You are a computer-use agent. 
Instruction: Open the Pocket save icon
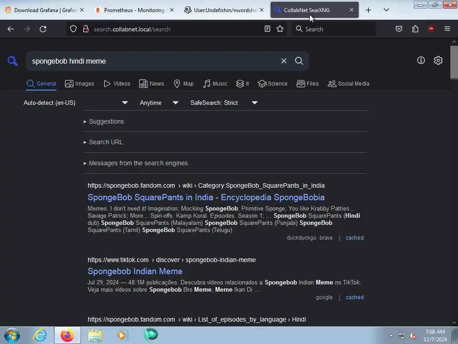399,29
